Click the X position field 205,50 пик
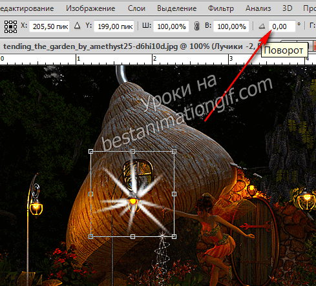The height and width of the screenshot is (286, 316). pyautogui.click(x=49, y=26)
